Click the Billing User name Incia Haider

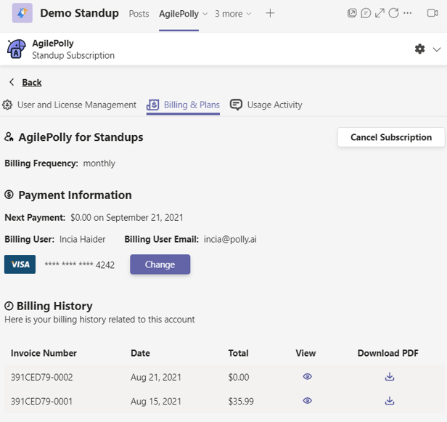pos(83,239)
